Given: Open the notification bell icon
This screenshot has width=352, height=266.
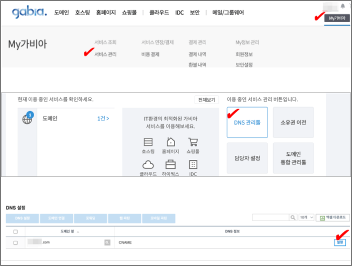Looking at the screenshot, I should point(342,6).
